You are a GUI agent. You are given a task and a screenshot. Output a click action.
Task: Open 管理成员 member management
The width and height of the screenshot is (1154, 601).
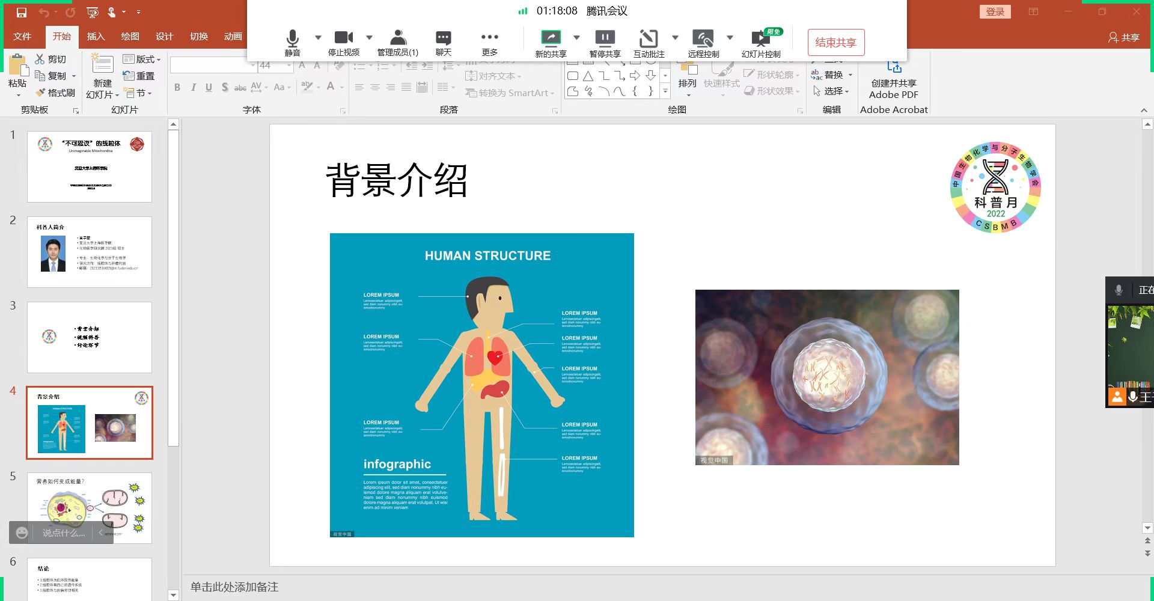397,43
